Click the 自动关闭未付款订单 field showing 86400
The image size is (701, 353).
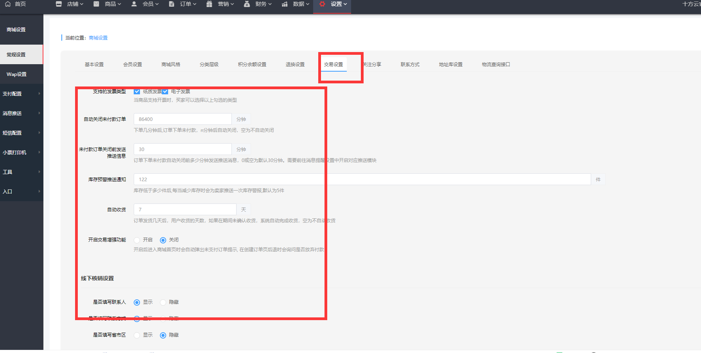click(x=183, y=119)
